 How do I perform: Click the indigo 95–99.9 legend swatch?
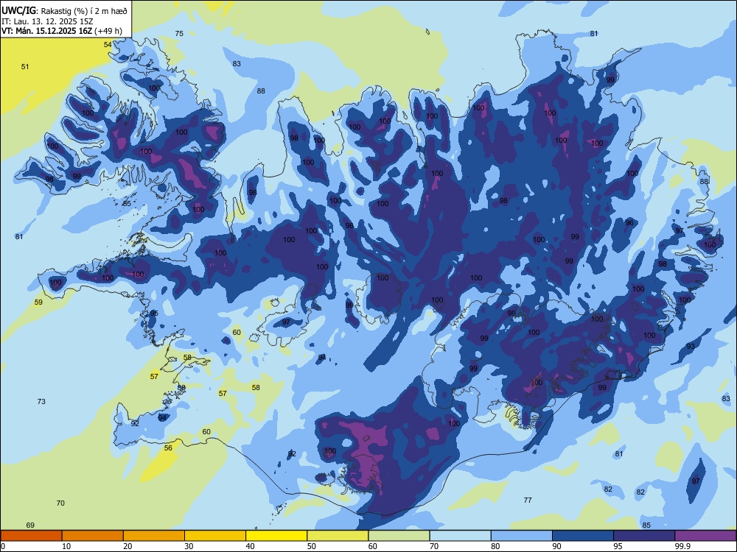644,536
